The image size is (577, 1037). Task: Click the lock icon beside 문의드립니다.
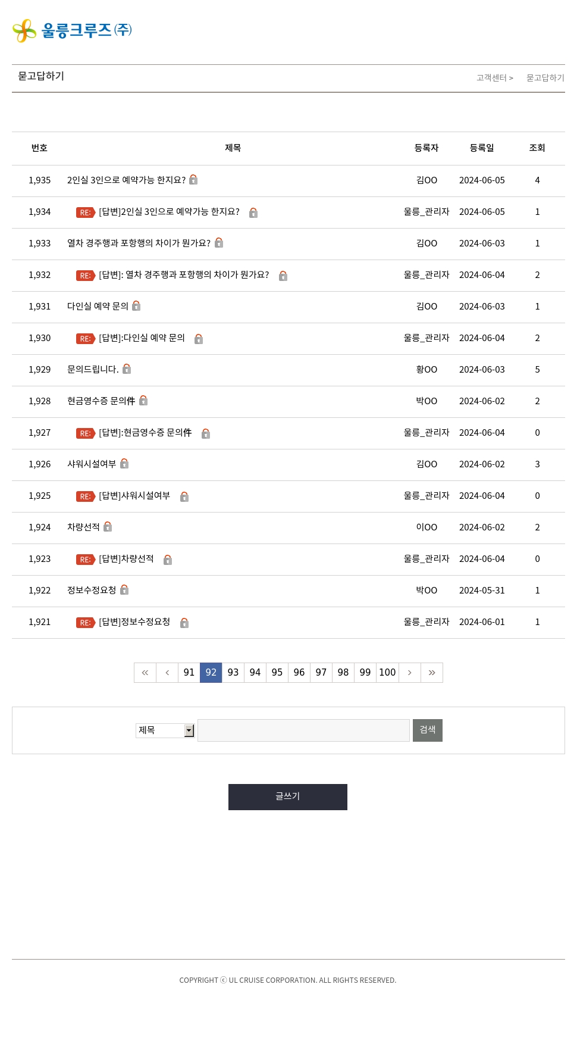tap(127, 369)
